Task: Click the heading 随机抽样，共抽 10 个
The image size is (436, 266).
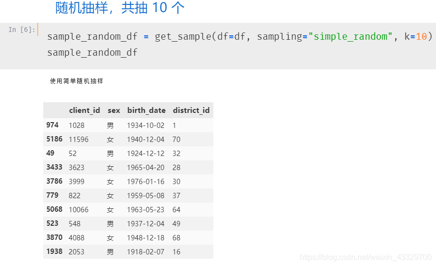Action: pos(120,7)
